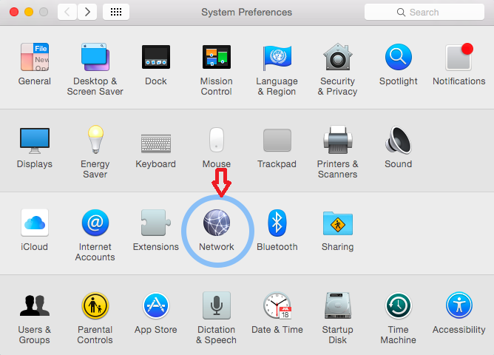Click the forward navigation arrow
Image resolution: width=494 pixels, height=355 pixels.
pyautogui.click(x=87, y=12)
